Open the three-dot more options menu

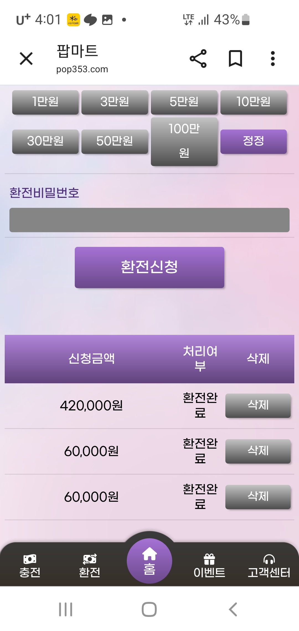273,59
